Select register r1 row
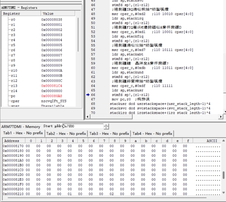 [39, 25]
